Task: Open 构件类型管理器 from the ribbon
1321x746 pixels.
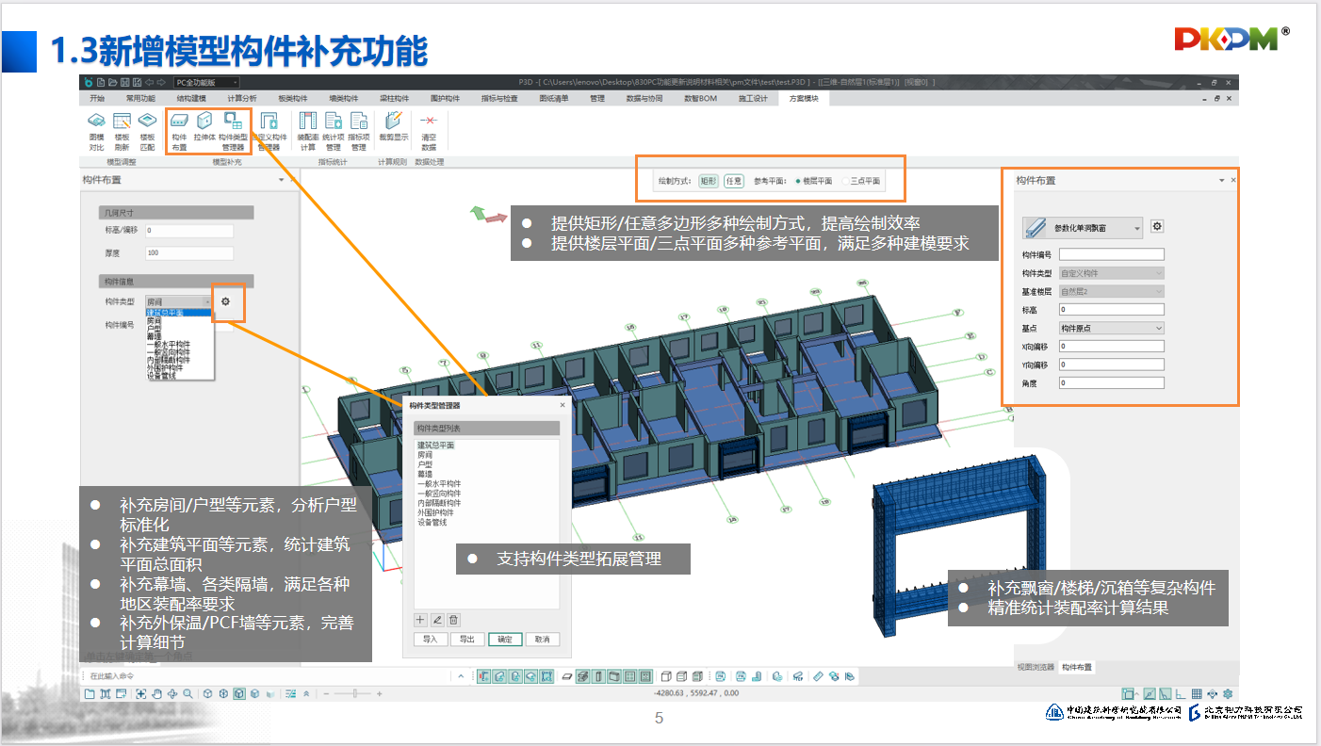Action: tap(233, 131)
